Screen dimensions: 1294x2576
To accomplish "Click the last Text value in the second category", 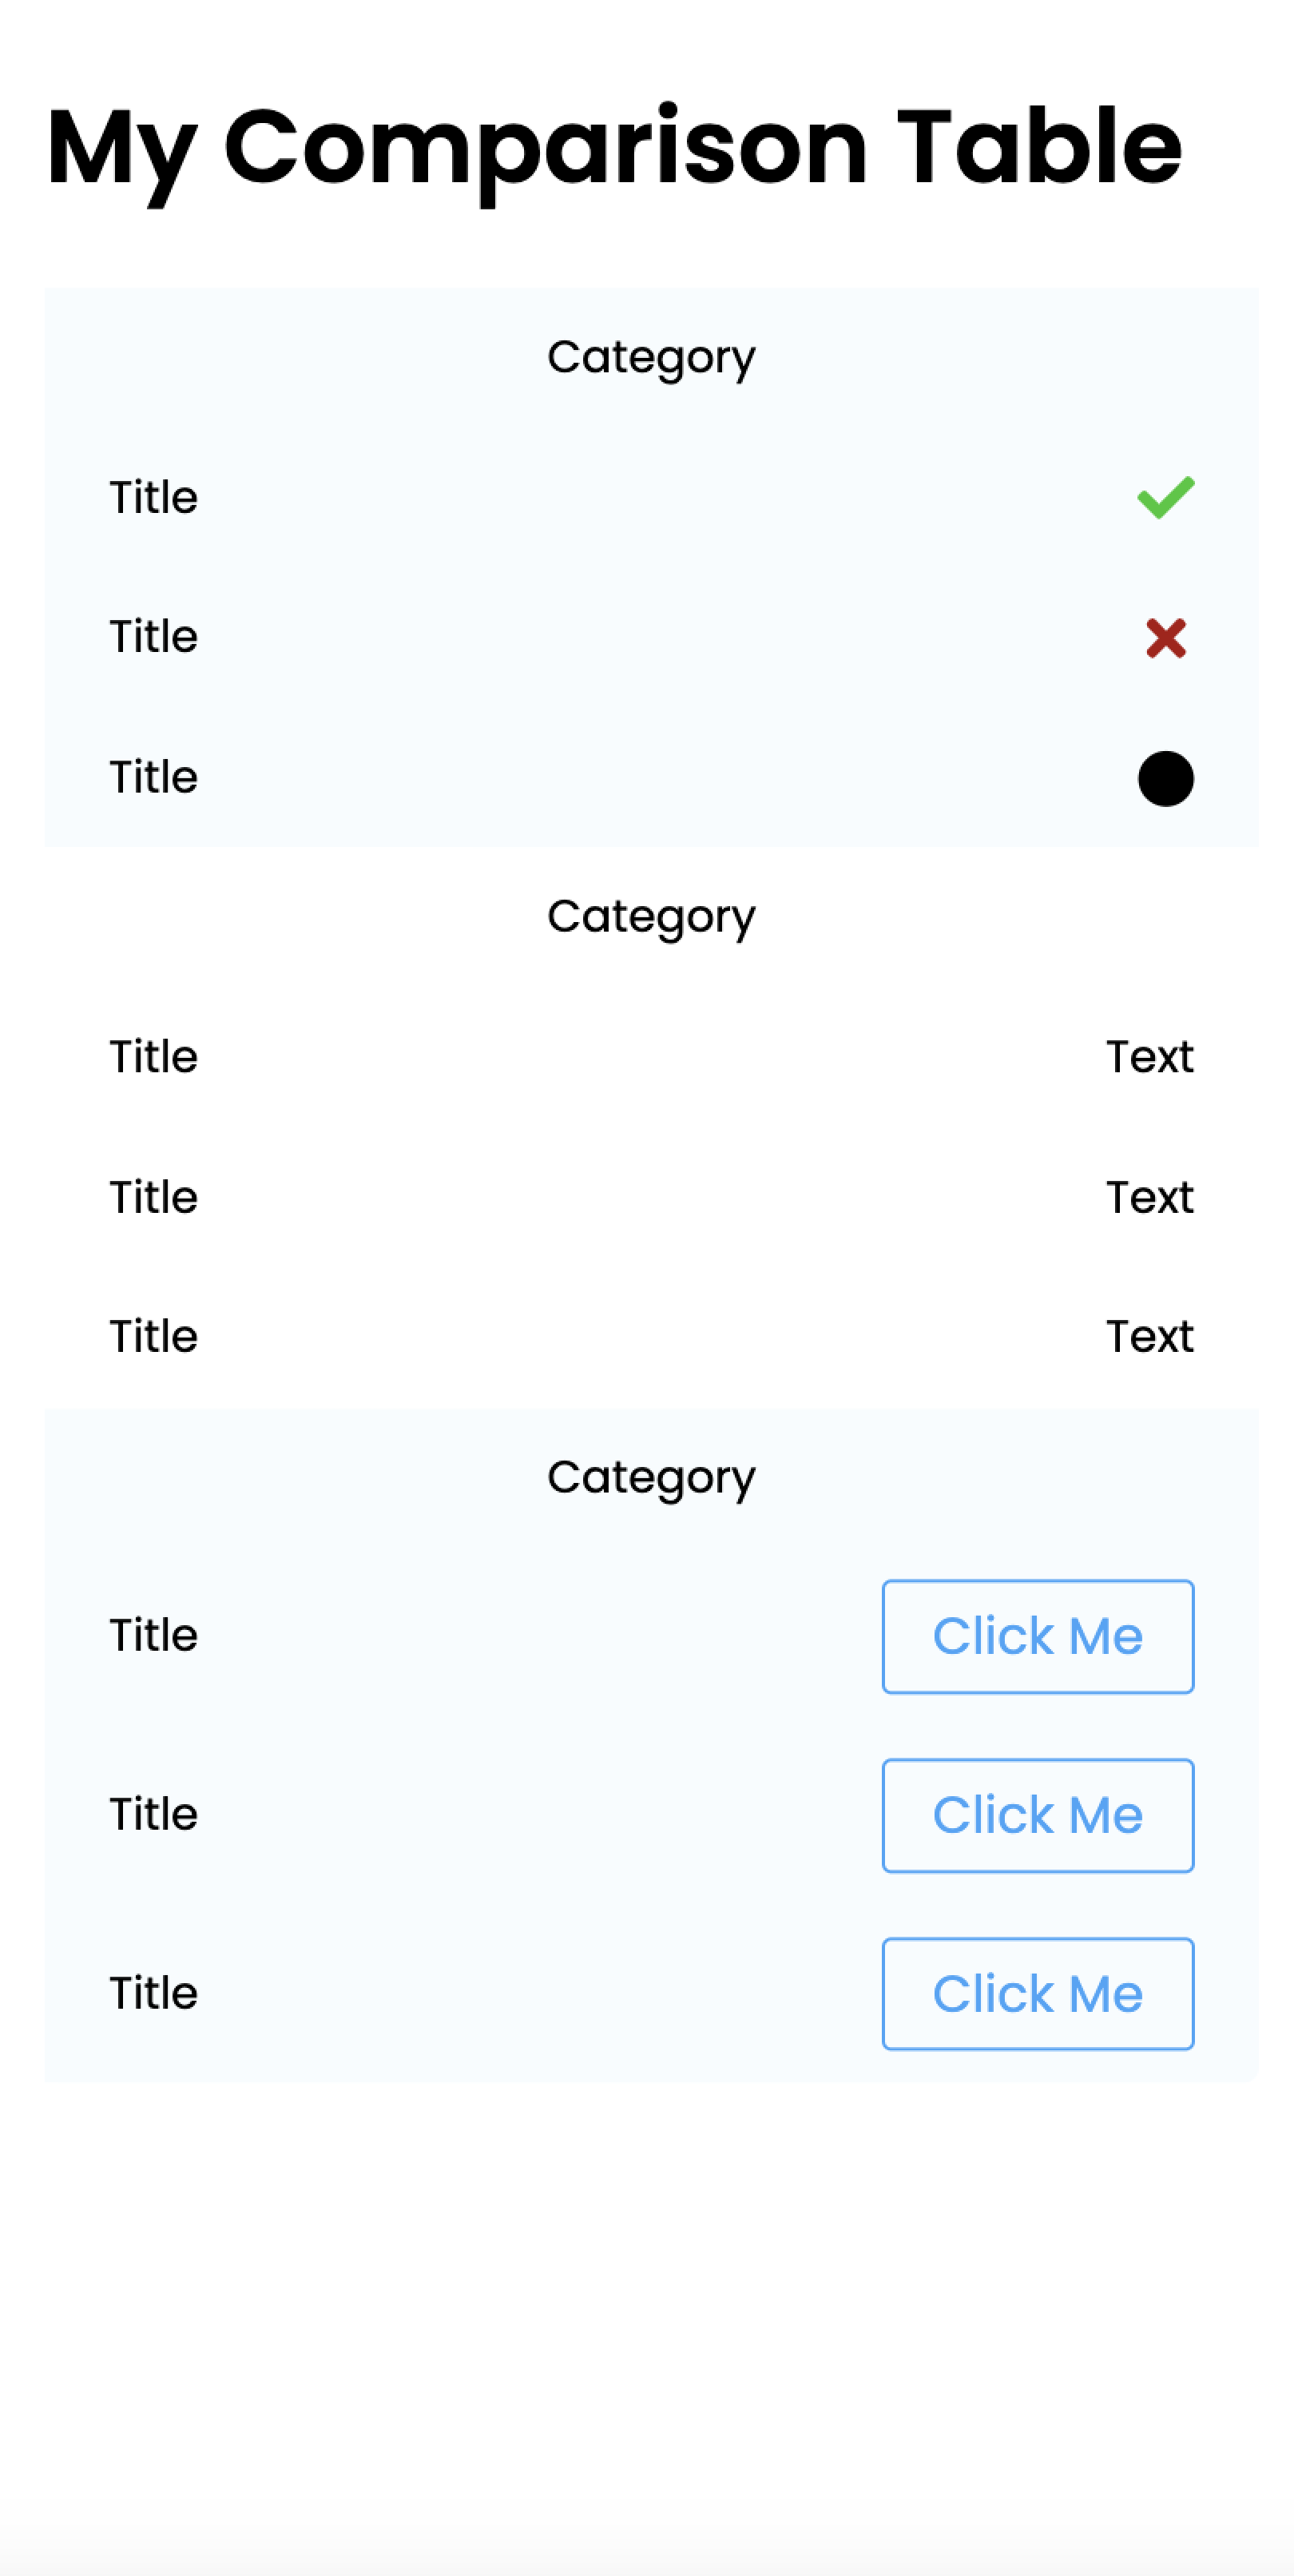I will point(1149,1337).
